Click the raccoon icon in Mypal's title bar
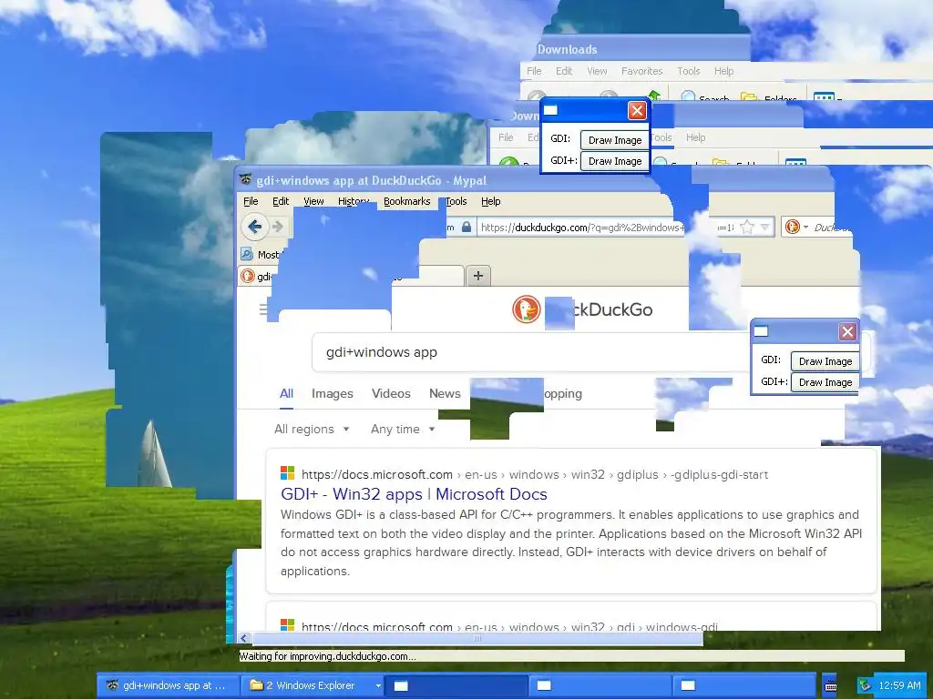This screenshot has width=933, height=699. pyautogui.click(x=246, y=179)
